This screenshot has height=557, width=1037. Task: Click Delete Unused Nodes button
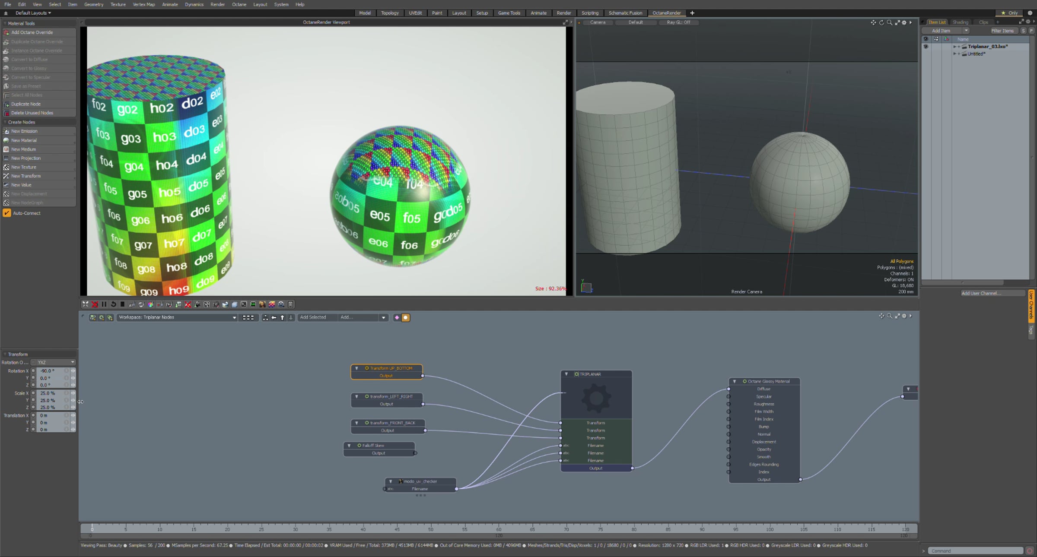[39, 113]
